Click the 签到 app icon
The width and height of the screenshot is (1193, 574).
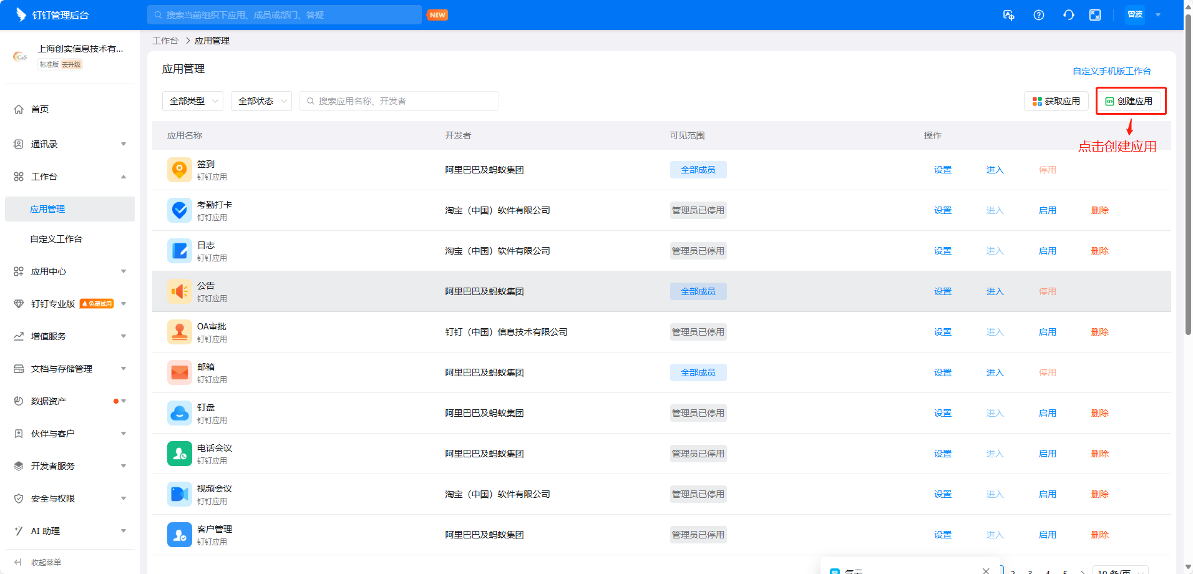tap(179, 170)
